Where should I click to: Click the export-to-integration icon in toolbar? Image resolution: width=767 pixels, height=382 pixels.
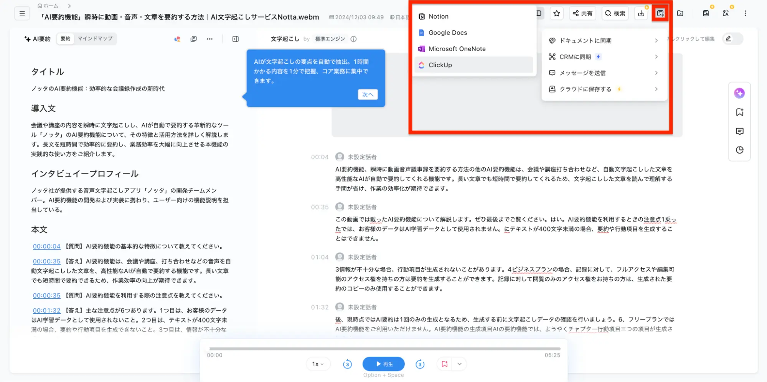click(660, 13)
